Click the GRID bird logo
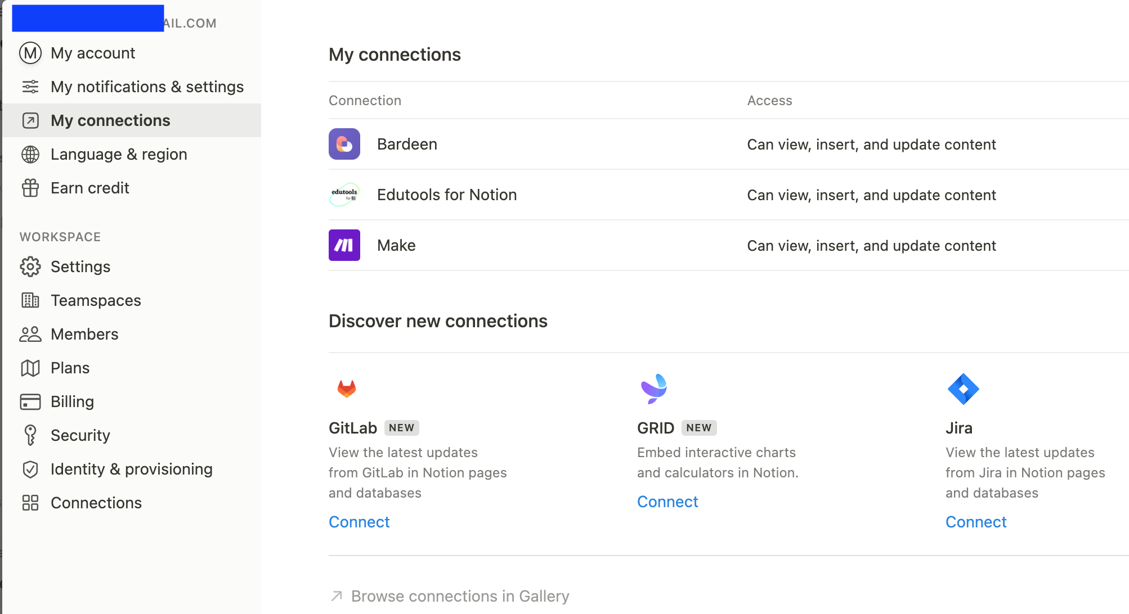The image size is (1129, 614). (x=653, y=389)
